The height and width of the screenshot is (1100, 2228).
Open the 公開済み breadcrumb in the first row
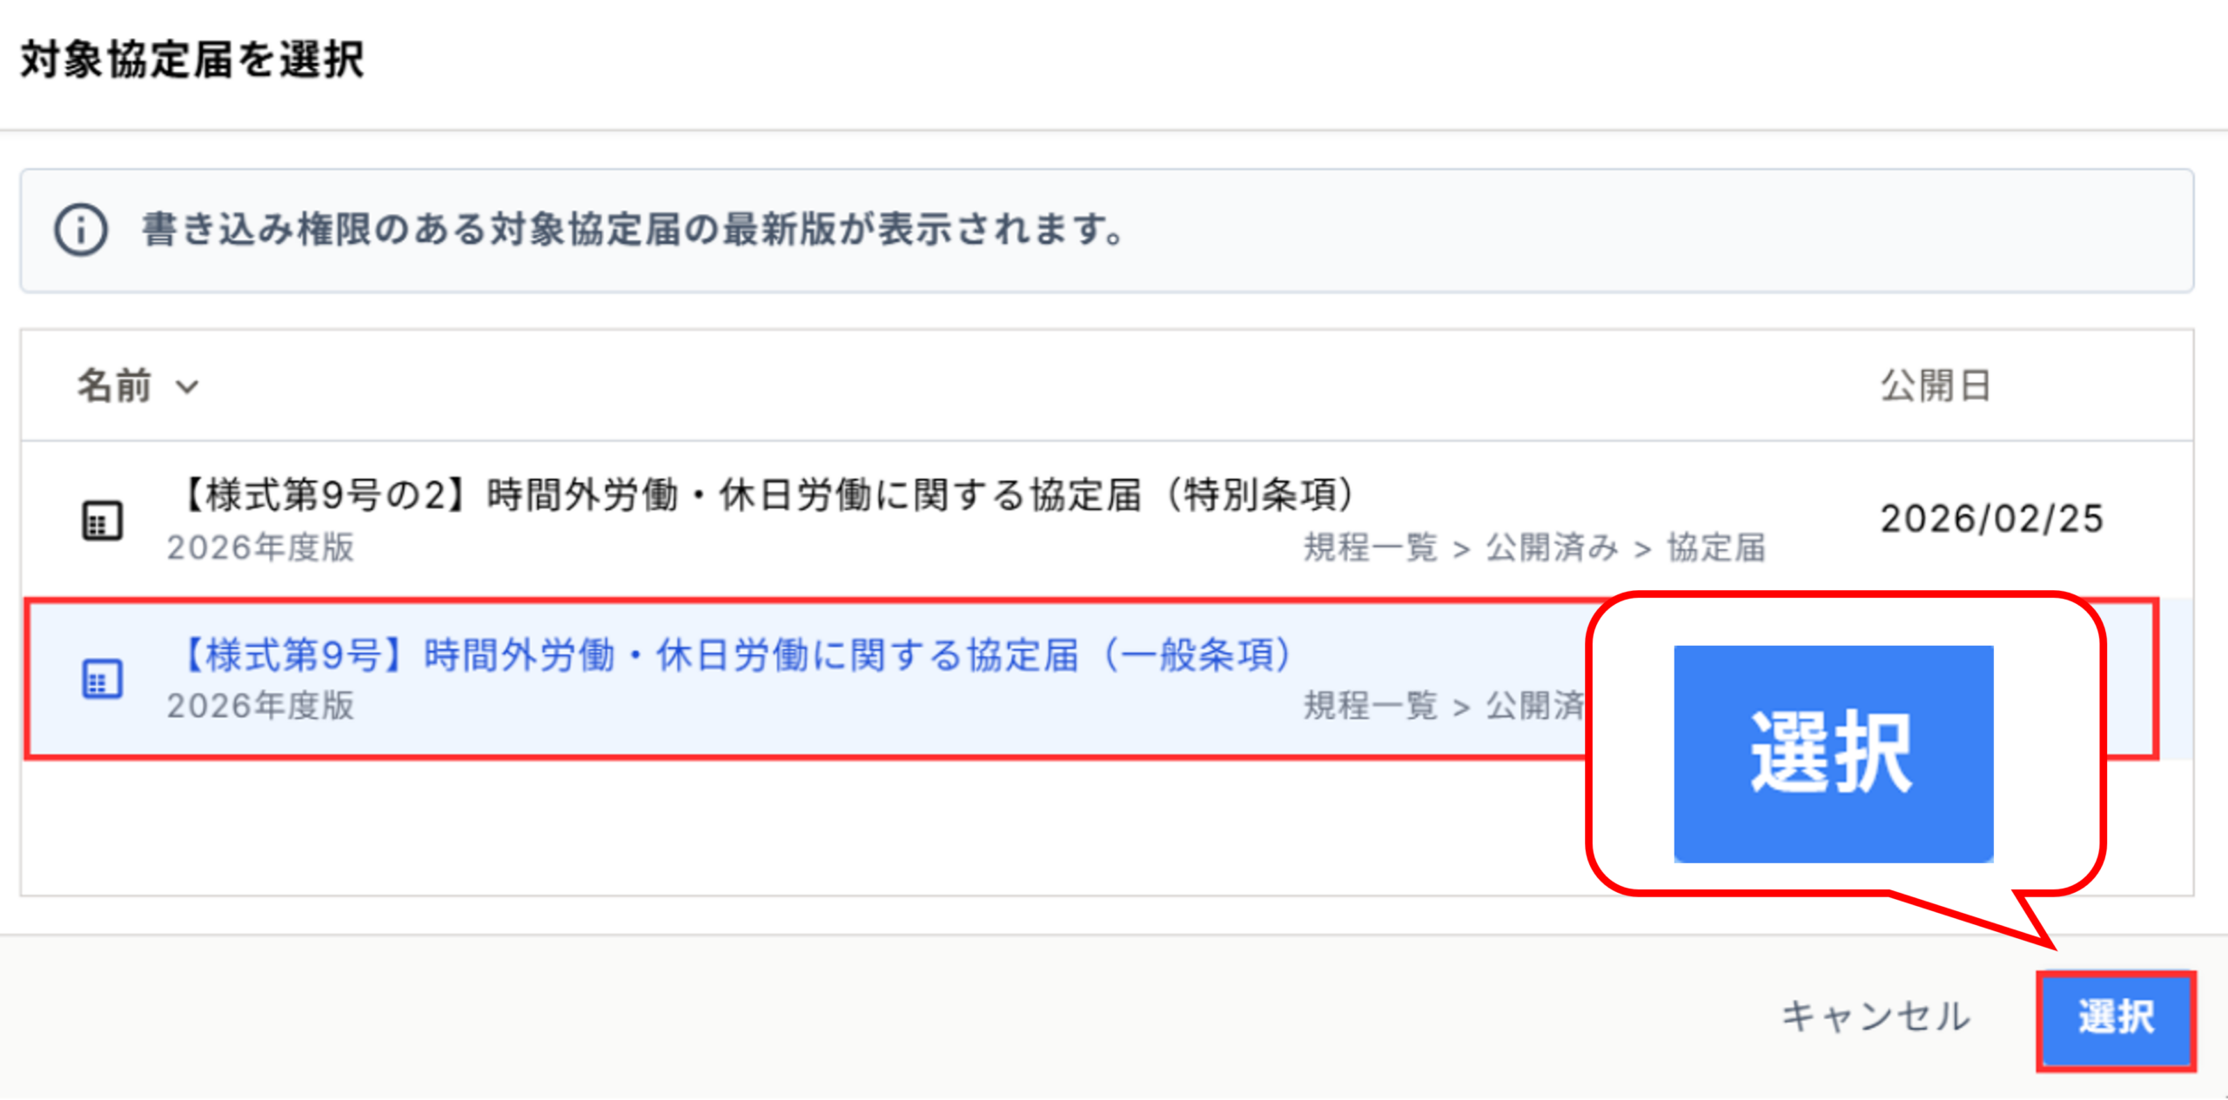[x=1552, y=548]
